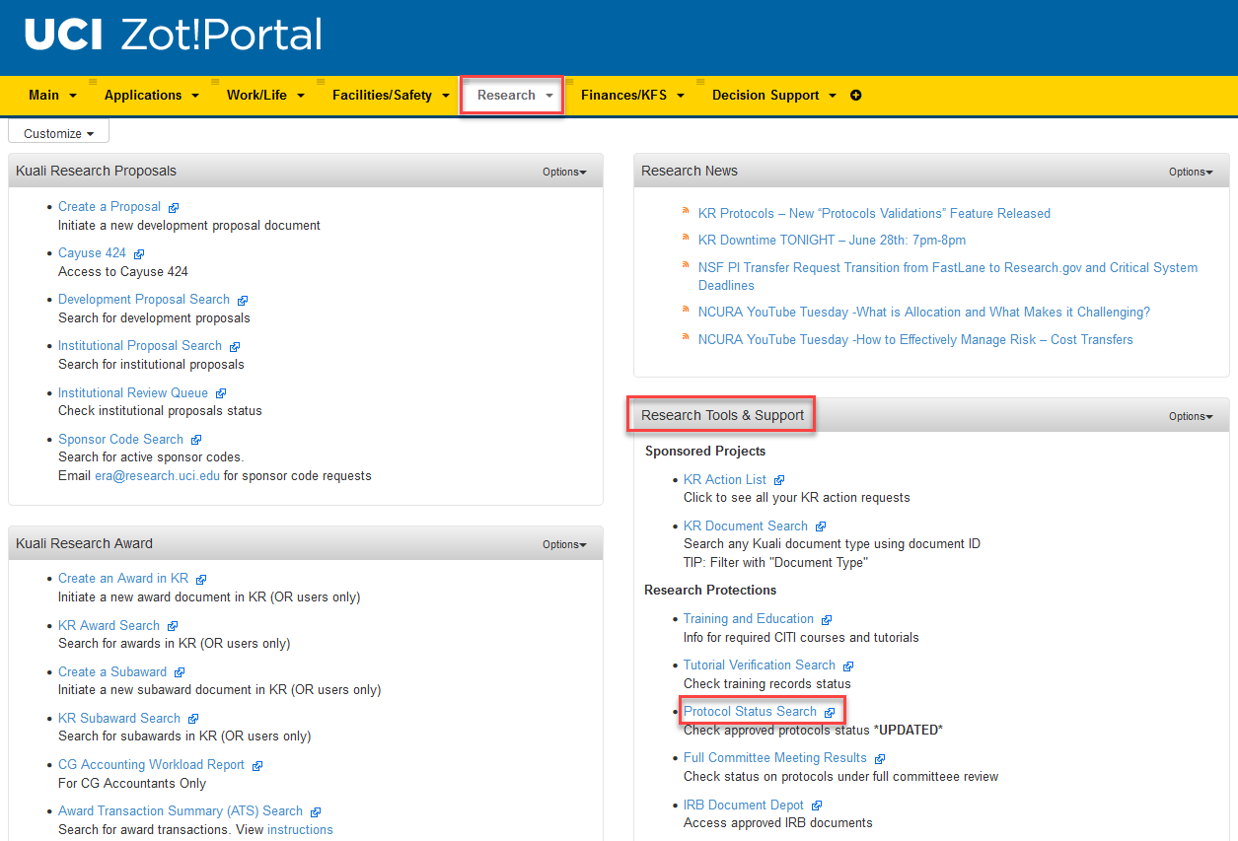Click the era@research.uci.edu email link
Screen dimensions: 1238x841
[x=158, y=475]
